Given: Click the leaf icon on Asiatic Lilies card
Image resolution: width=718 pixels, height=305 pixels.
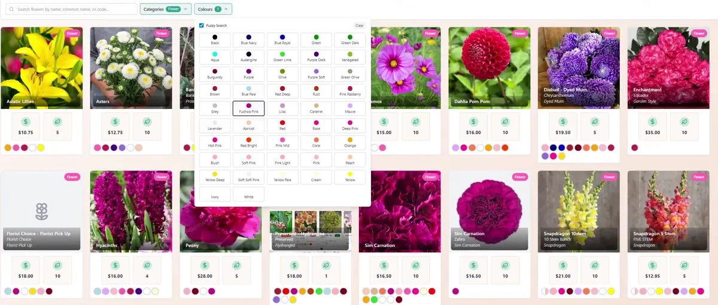Looking at the screenshot, I should (57, 121).
